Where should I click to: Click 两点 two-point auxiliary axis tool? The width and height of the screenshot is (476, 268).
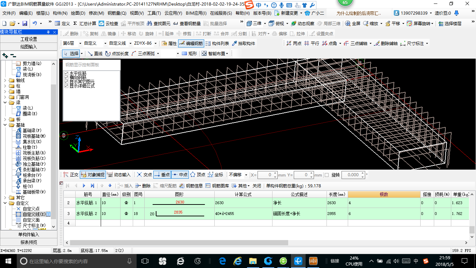coord(294,43)
